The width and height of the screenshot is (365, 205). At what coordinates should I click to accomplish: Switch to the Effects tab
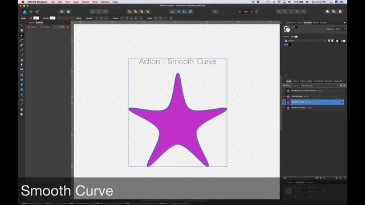[303, 81]
